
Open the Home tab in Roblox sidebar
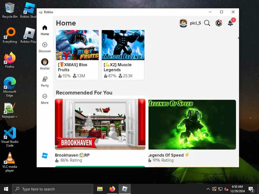click(45, 30)
